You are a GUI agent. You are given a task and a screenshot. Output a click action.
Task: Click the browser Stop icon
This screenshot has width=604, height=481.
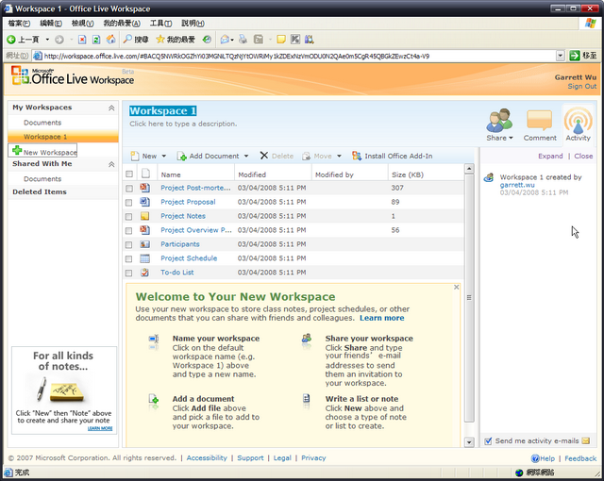point(82,40)
